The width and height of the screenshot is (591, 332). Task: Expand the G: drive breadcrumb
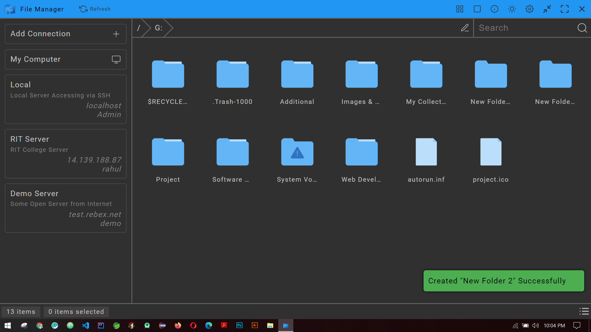point(158,28)
